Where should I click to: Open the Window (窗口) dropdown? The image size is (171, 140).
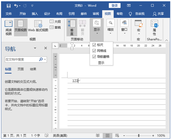[124, 27]
